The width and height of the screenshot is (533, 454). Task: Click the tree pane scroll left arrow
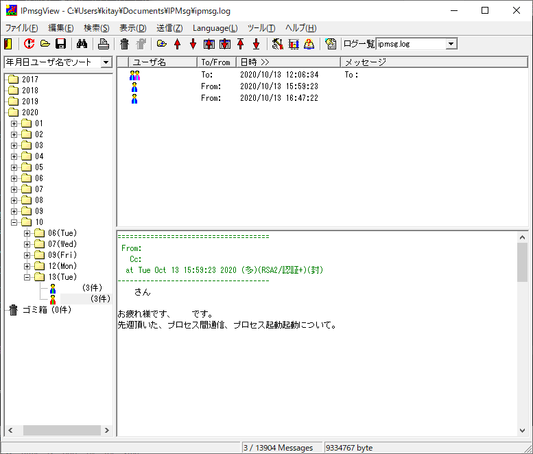[x=10, y=430]
